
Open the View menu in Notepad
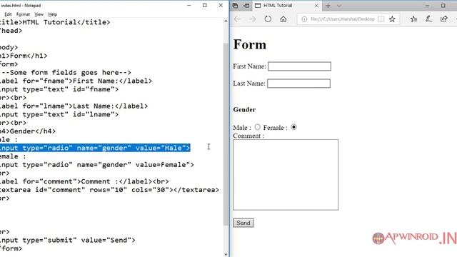(39, 14)
